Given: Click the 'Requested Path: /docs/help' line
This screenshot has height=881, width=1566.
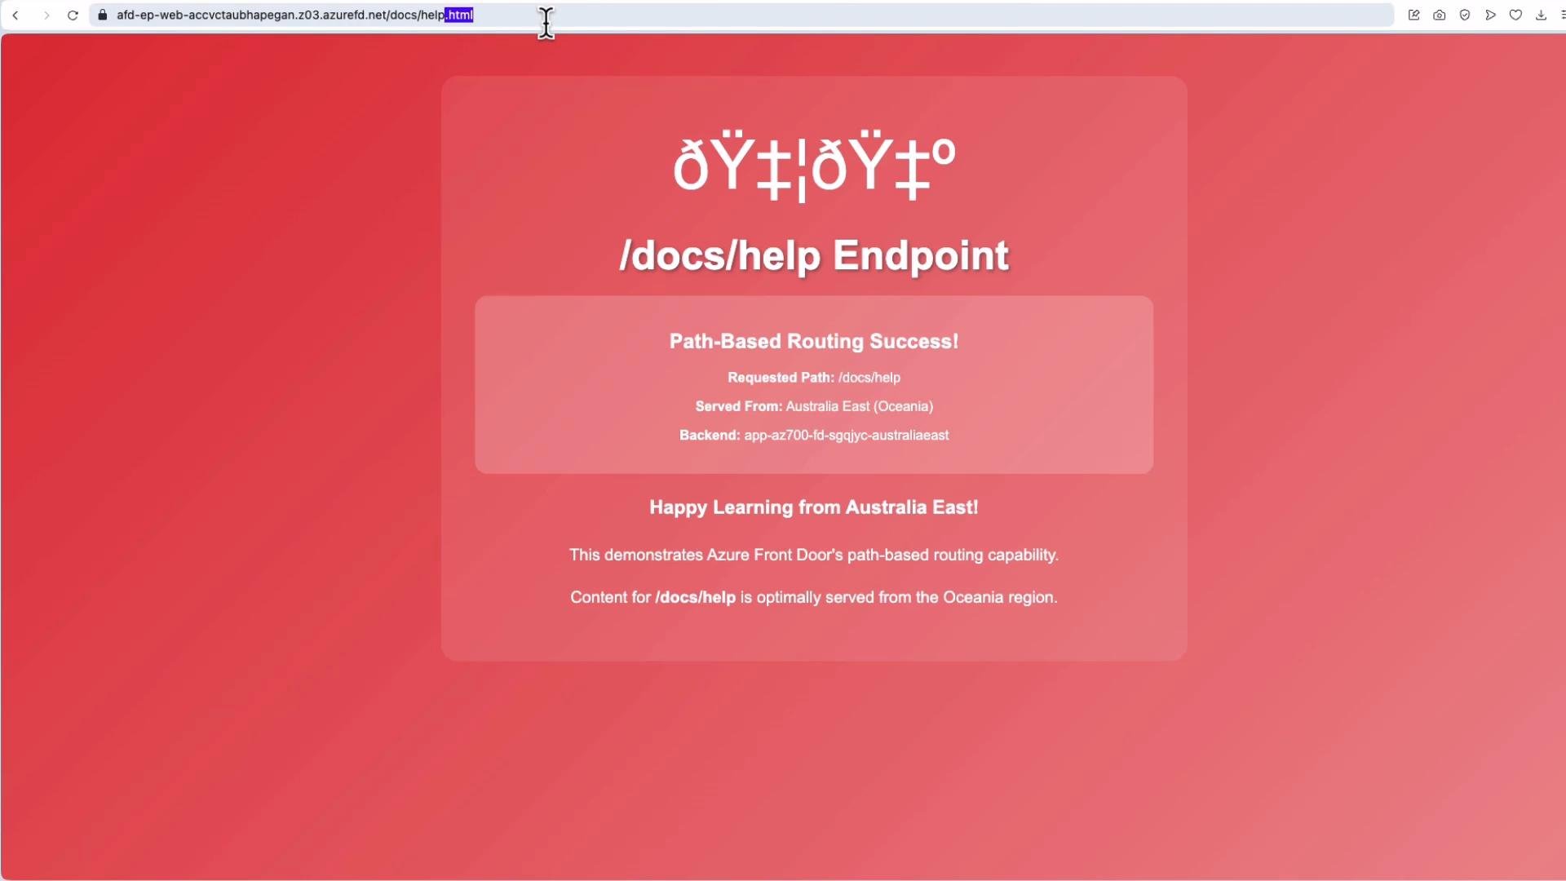Looking at the screenshot, I should point(814,378).
